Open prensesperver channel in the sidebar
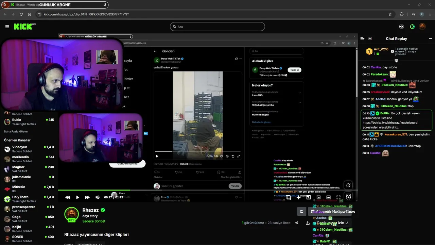This screenshot has width=435, height=245. click(x=29, y=209)
